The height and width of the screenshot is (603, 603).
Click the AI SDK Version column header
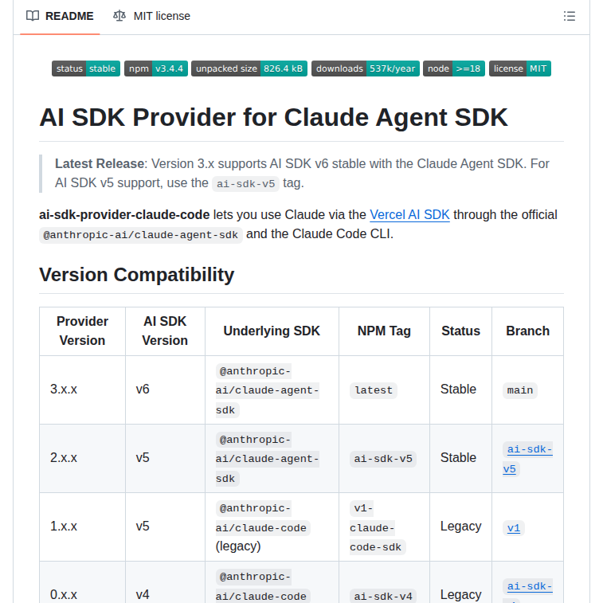[x=165, y=331]
